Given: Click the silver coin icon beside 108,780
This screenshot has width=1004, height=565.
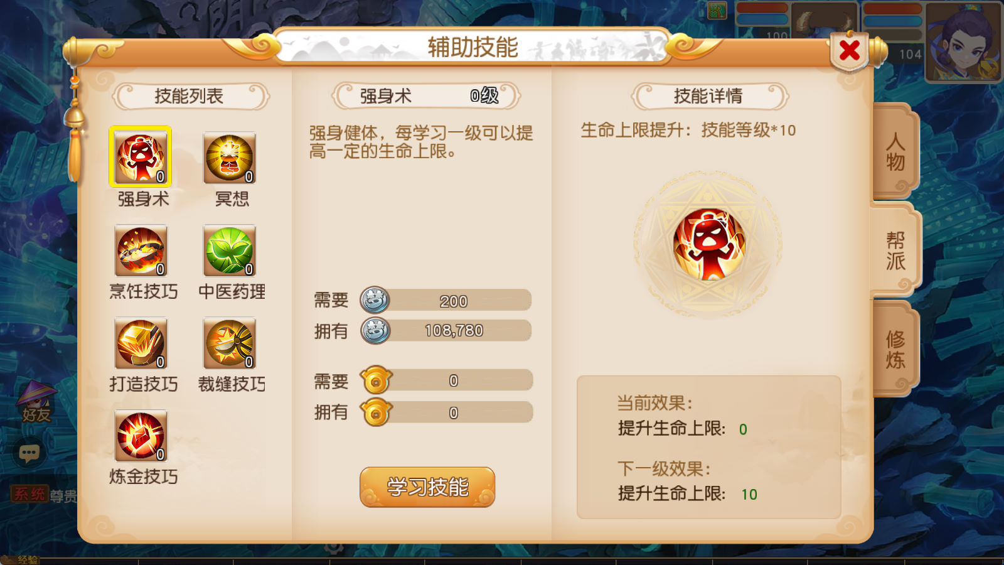Looking at the screenshot, I should tap(375, 331).
